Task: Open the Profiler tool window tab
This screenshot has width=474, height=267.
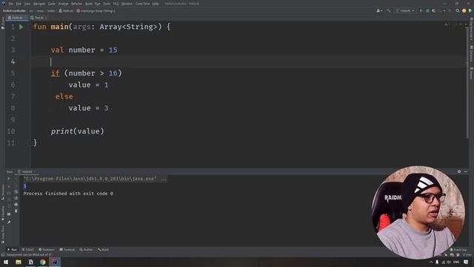Action: click(87, 250)
